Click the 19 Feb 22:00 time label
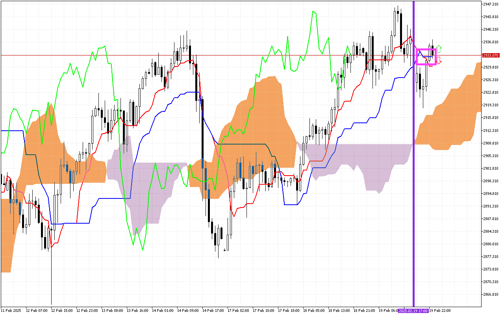 coord(440,311)
